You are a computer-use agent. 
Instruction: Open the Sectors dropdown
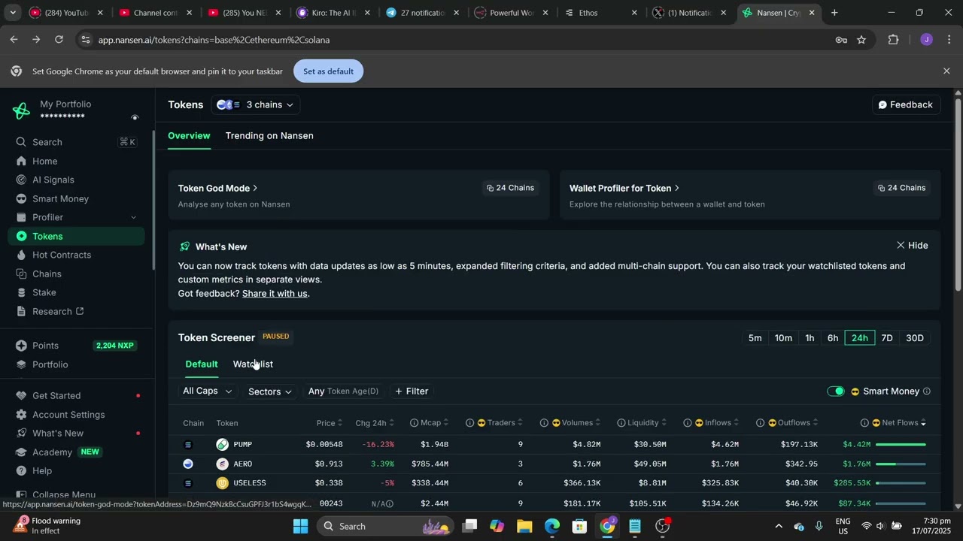tap(269, 391)
